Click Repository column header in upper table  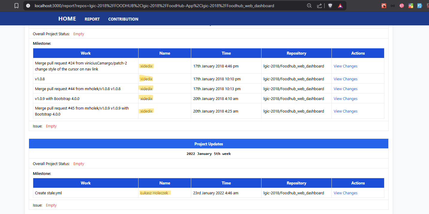click(x=296, y=53)
